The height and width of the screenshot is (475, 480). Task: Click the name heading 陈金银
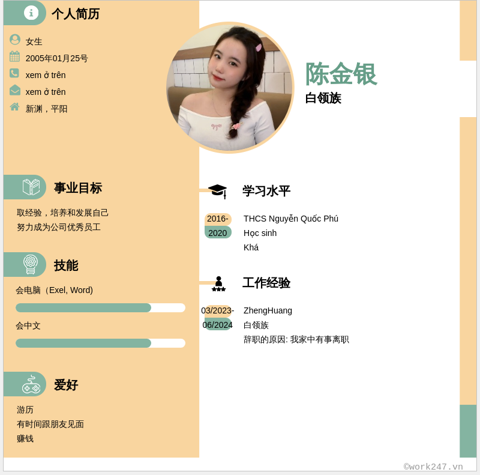click(x=341, y=74)
